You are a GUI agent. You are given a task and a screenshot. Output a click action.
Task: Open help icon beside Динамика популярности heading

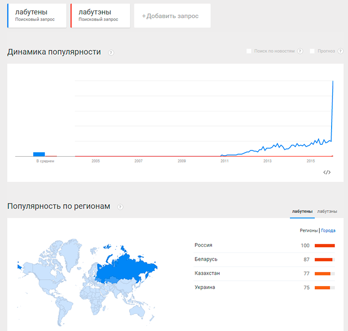tap(111, 53)
